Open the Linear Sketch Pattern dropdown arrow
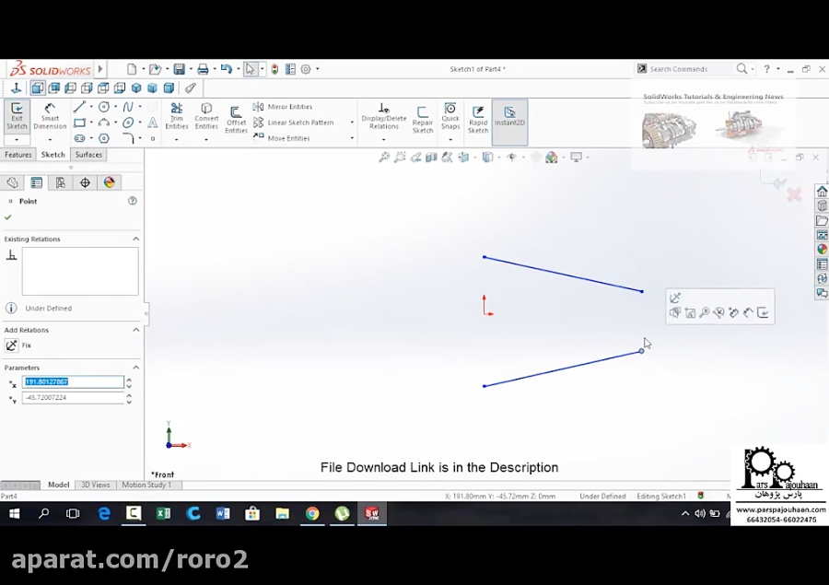The width and height of the screenshot is (829, 585). pyautogui.click(x=352, y=122)
